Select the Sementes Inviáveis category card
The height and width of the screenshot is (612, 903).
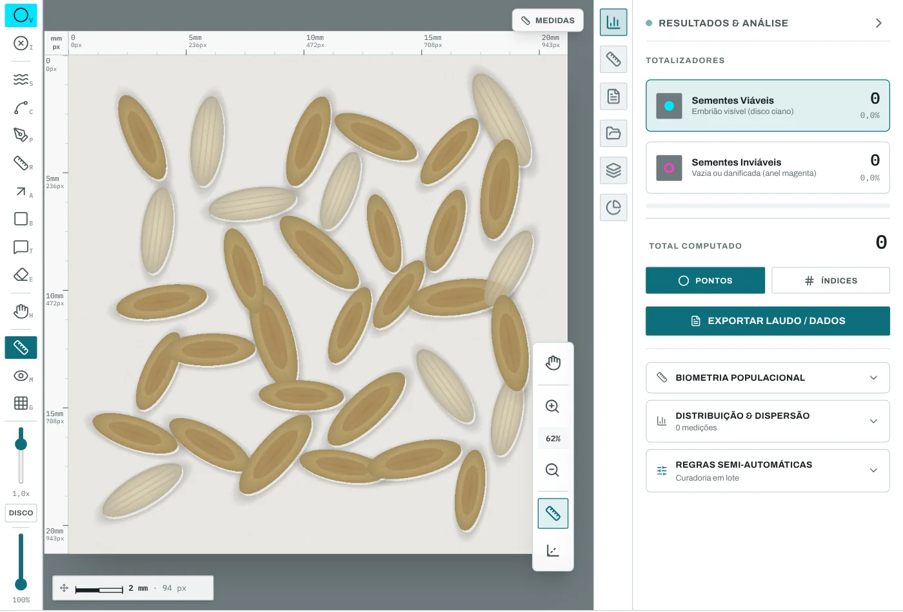coord(768,167)
